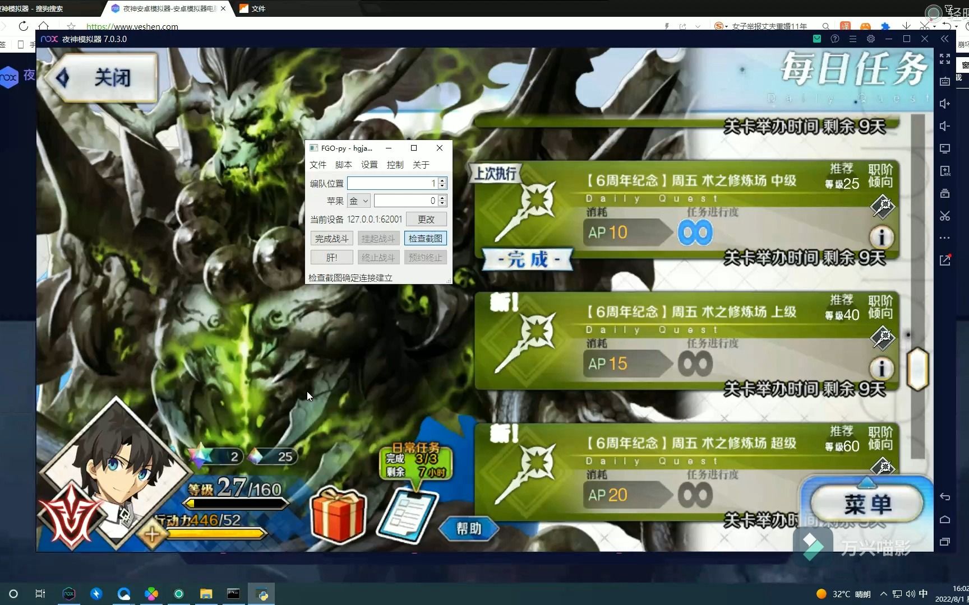Click the Windows search circle on taskbar
Screen dimensions: 969x605
[13, 594]
